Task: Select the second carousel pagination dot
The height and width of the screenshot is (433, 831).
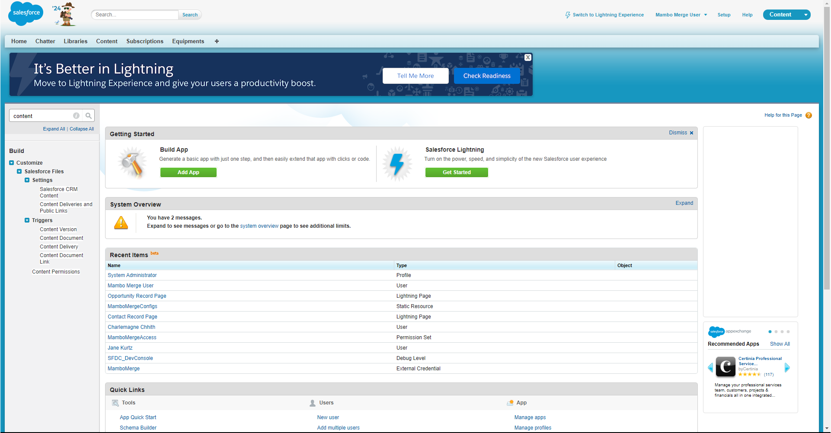Action: pos(777,332)
